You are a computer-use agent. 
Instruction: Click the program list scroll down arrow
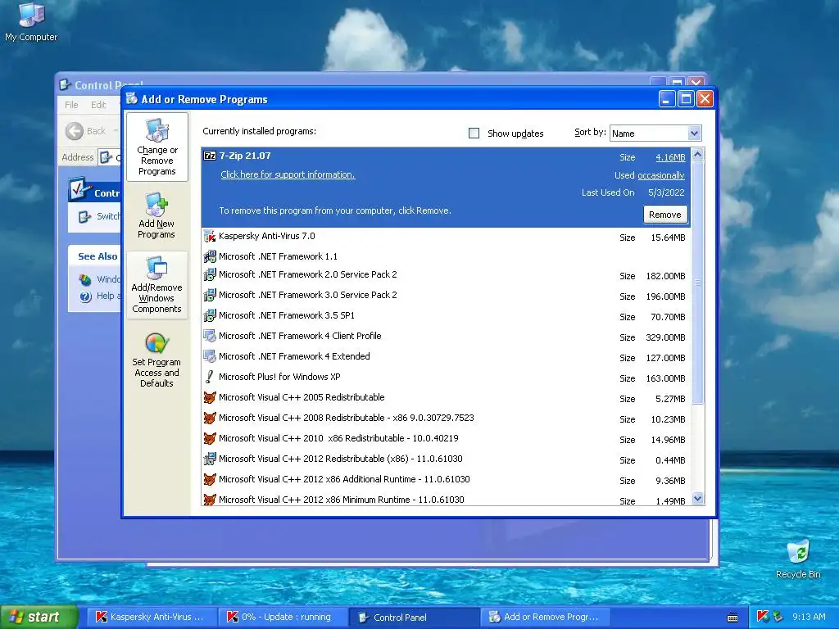698,499
